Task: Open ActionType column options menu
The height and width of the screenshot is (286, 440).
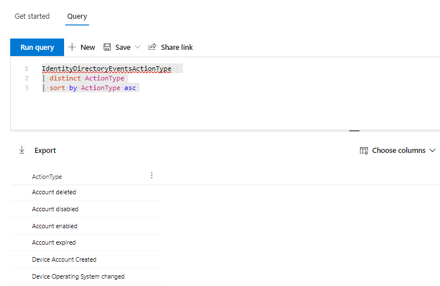Action: click(x=151, y=176)
